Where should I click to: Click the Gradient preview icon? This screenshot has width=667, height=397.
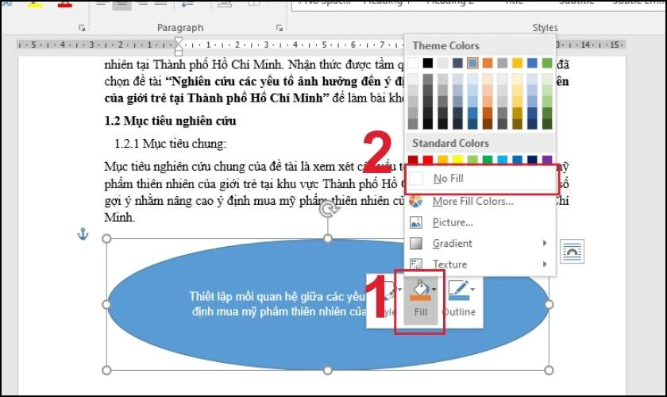click(415, 244)
